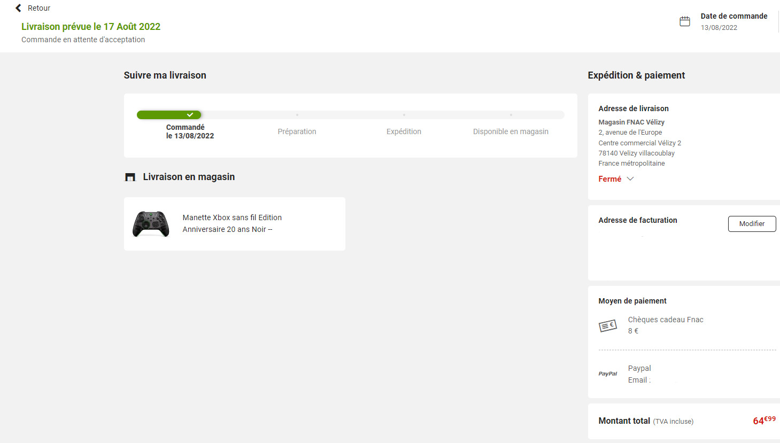Click the Commandé le 13/08/2022 step label
The width and height of the screenshot is (780, 443).
[x=190, y=131]
